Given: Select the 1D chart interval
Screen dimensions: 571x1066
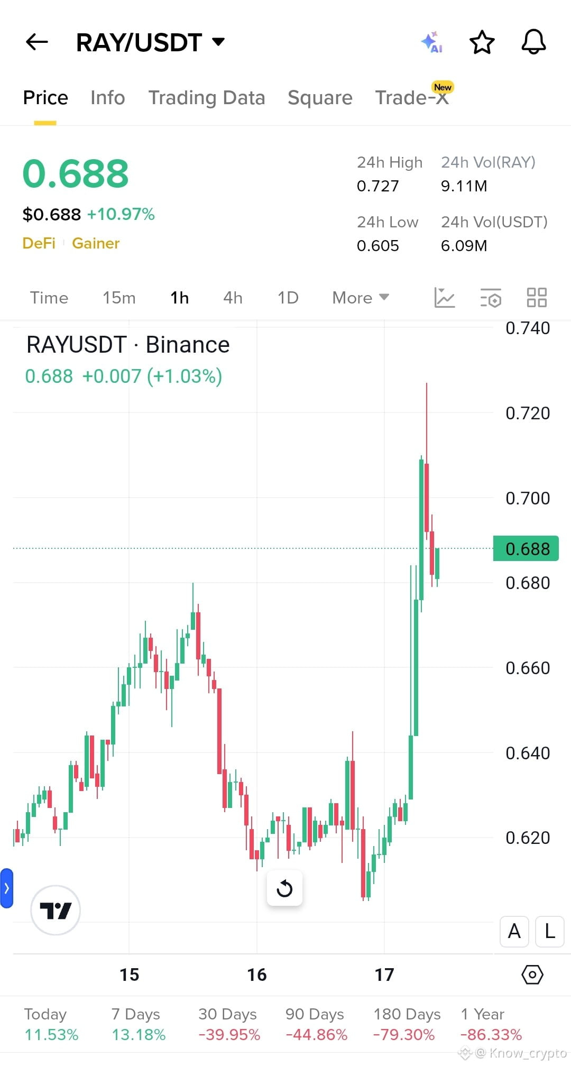Looking at the screenshot, I should pyautogui.click(x=288, y=298).
